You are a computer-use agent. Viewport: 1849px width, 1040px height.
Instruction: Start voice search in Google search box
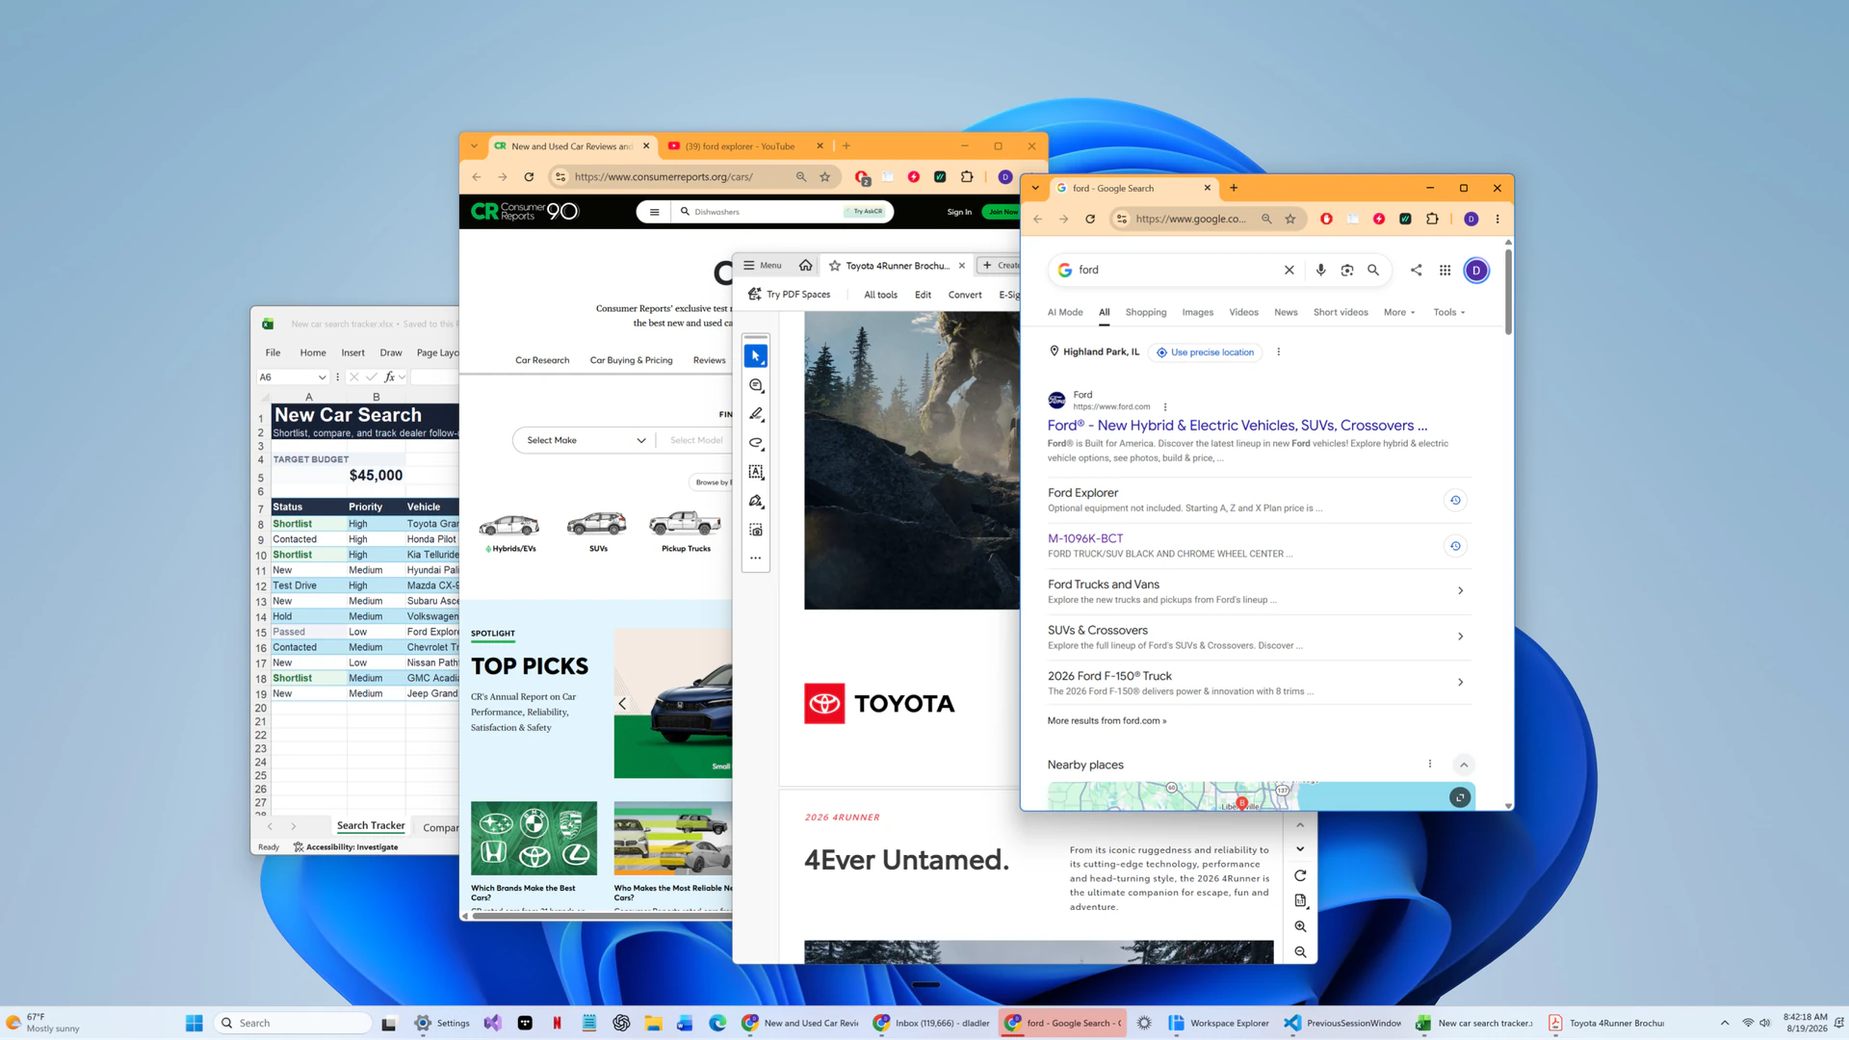1320,270
